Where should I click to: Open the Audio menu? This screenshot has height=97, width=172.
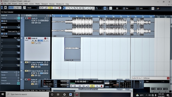pos(21,4)
